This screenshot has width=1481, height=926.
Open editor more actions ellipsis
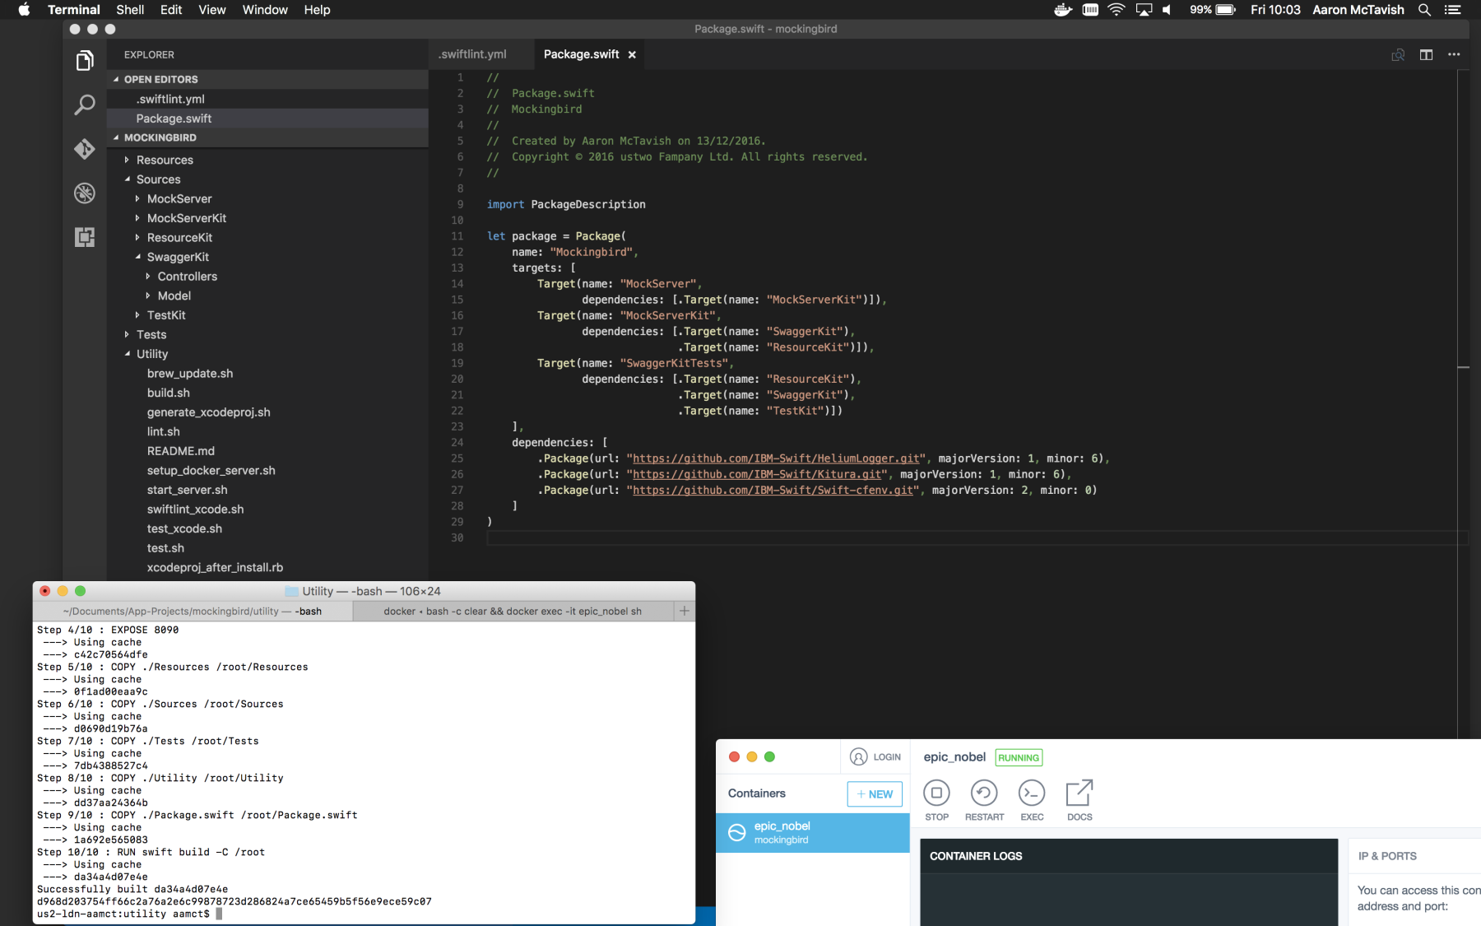pos(1453,54)
